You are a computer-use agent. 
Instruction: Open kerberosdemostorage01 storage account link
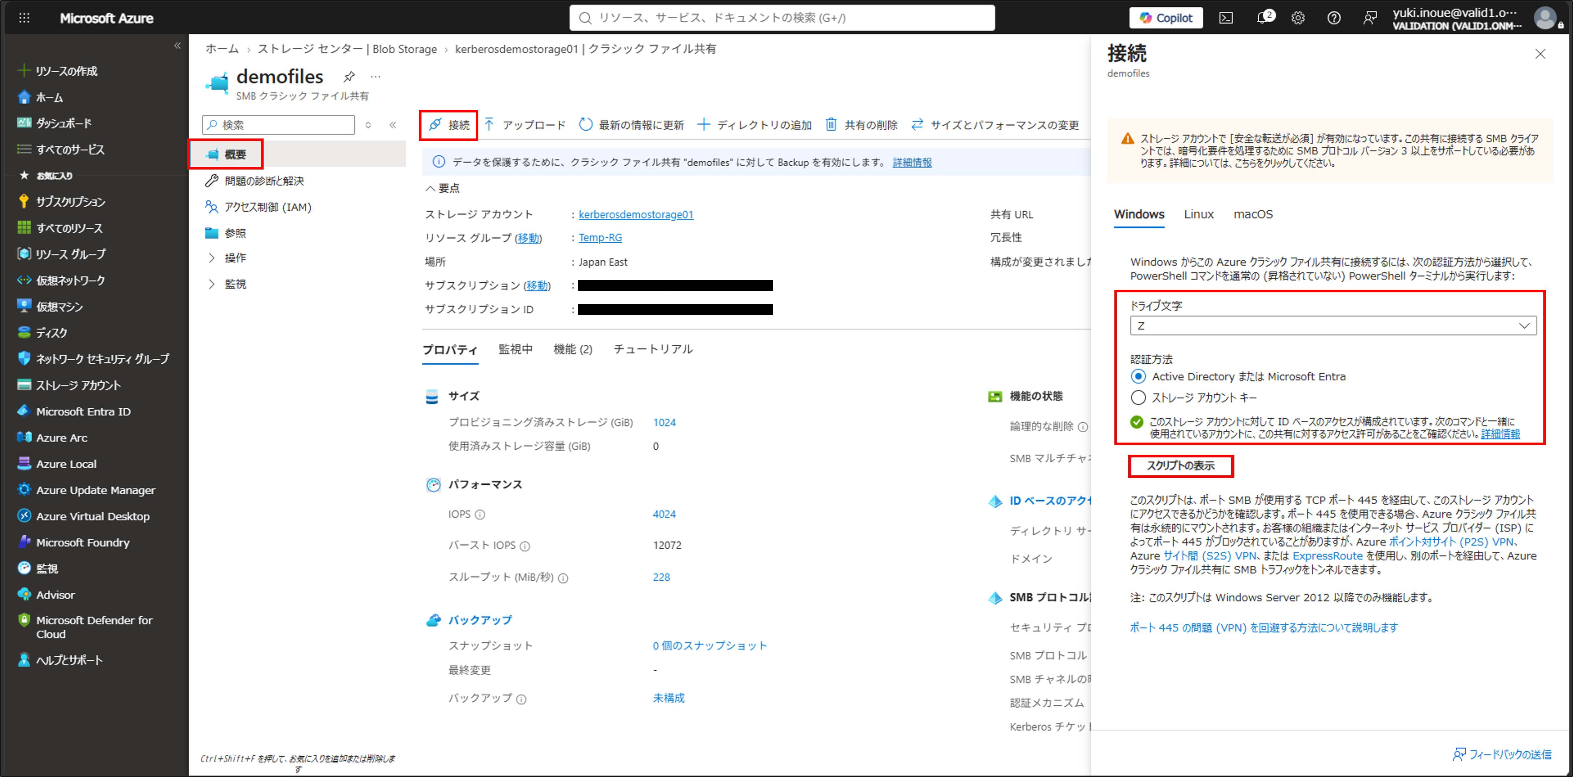[636, 214]
